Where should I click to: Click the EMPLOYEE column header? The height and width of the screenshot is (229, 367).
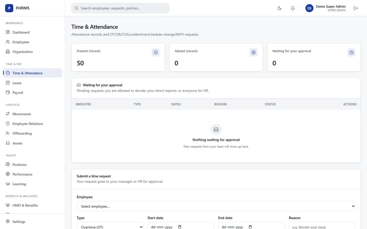(83, 104)
